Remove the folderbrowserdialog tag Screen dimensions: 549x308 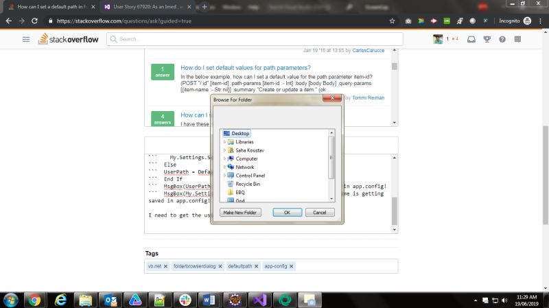pos(220,266)
